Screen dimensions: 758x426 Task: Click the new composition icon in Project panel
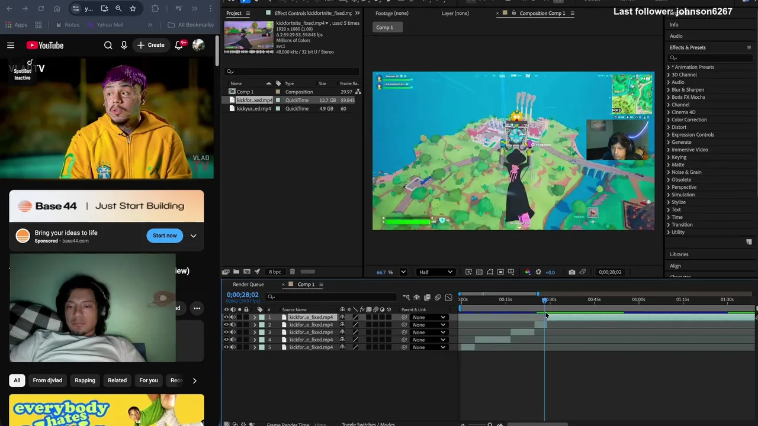pos(247,272)
